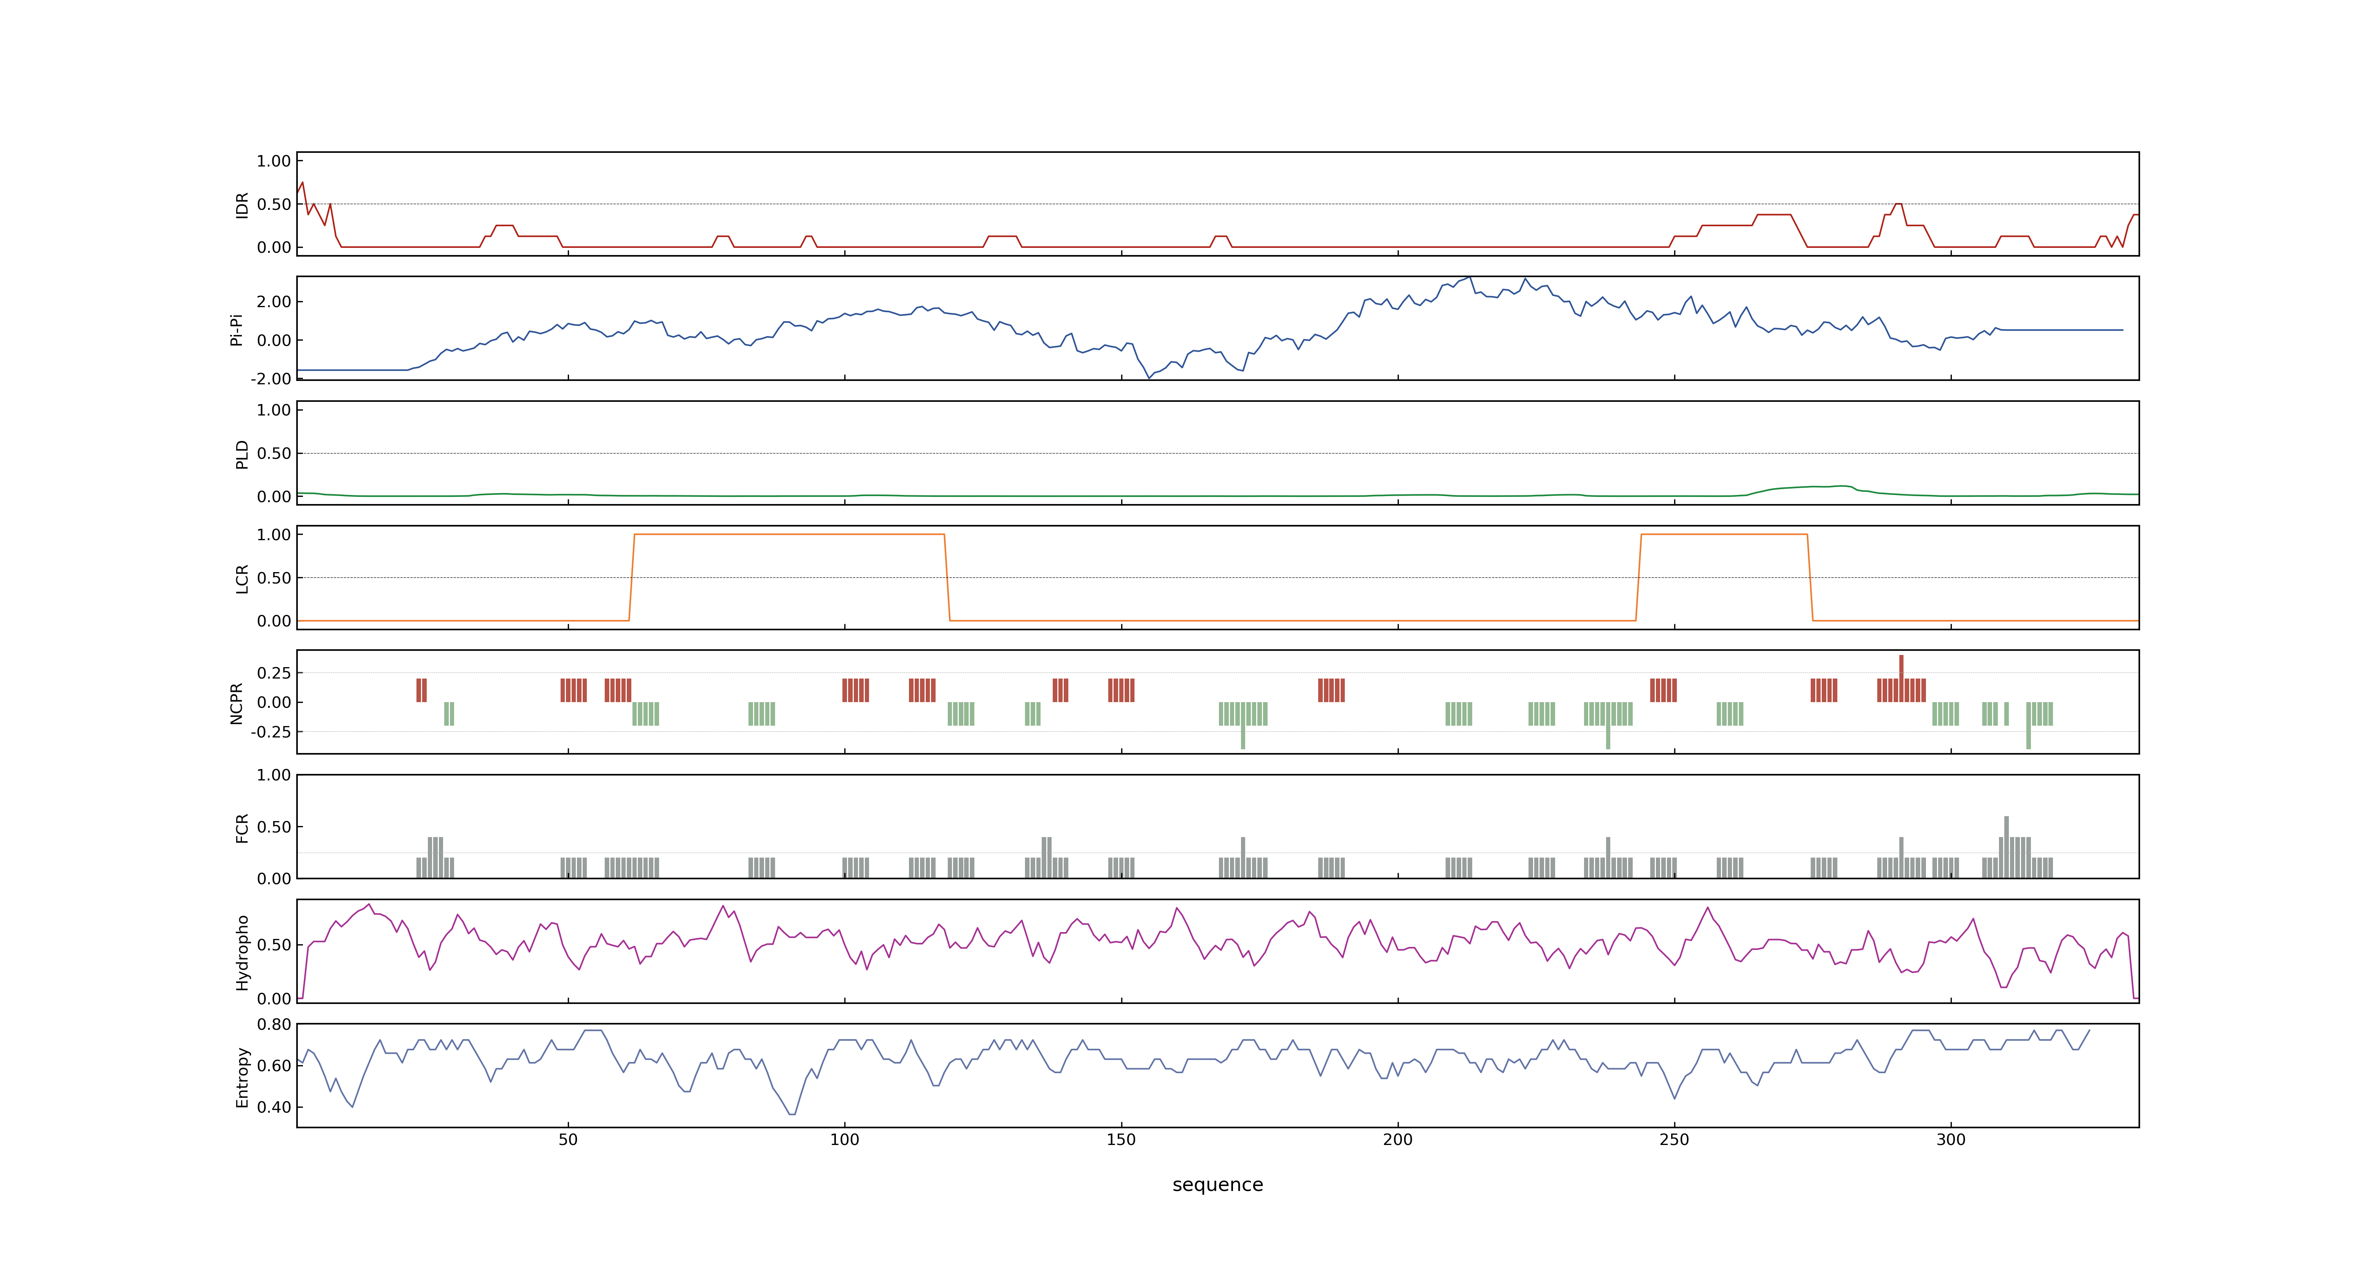Viewport: 2377px width, 1267px height.
Task: Click the FCR axis label
Action: (x=242, y=827)
